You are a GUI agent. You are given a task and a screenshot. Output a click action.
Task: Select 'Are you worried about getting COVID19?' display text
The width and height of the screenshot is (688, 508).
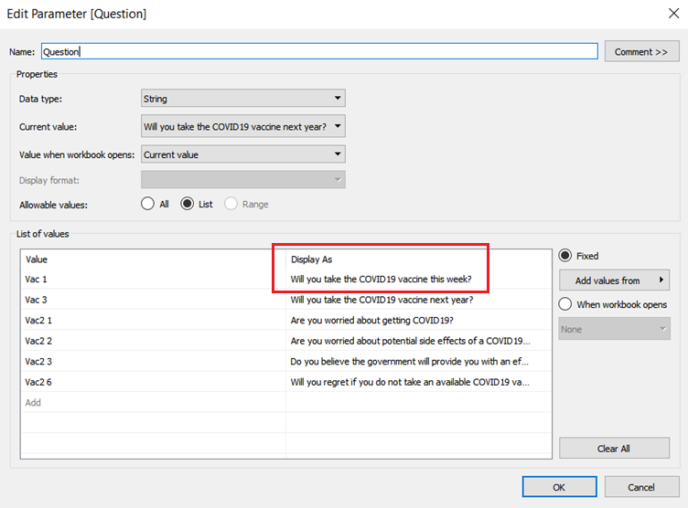click(371, 320)
